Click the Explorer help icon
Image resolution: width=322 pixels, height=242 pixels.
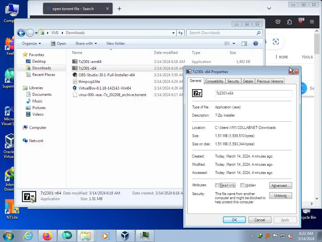pyautogui.click(x=256, y=43)
